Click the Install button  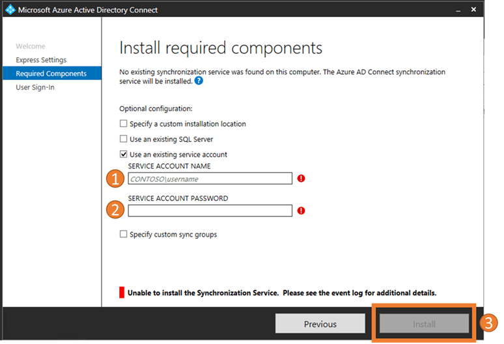(x=424, y=324)
